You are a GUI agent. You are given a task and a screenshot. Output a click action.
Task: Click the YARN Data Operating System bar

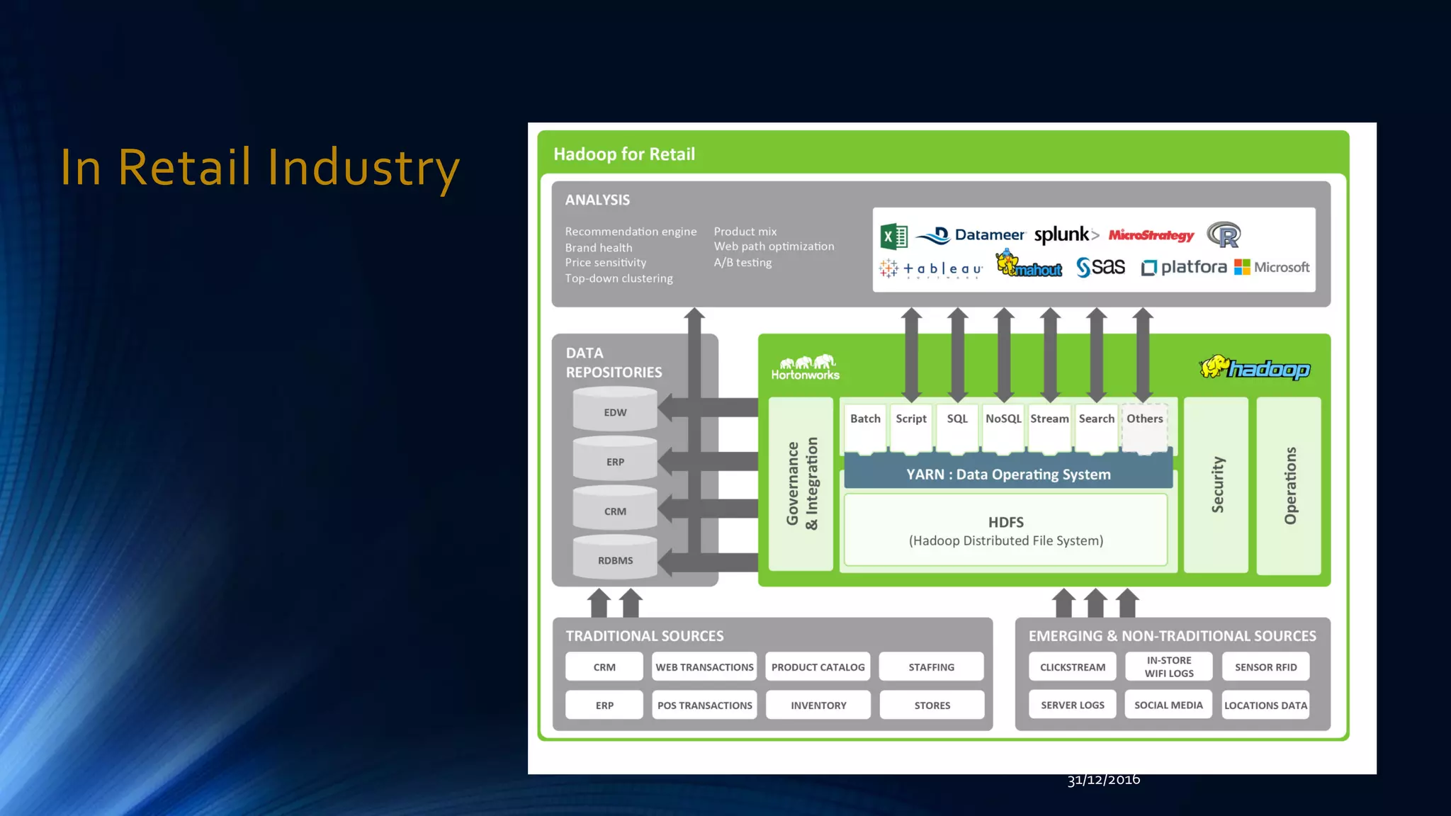tap(1008, 474)
